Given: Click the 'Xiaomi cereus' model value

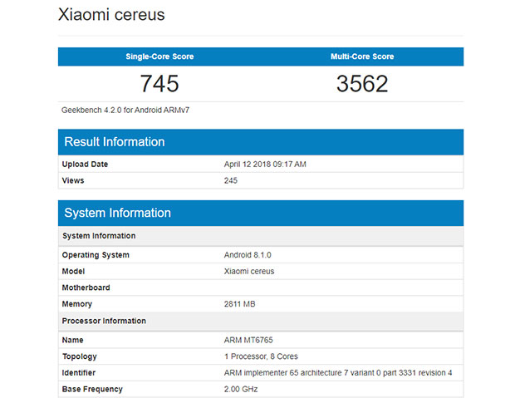Looking at the screenshot, I should (249, 271).
